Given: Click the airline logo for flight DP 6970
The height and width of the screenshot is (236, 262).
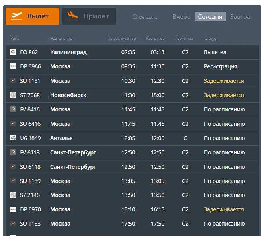Looking at the screenshot, I should (x=13, y=209).
